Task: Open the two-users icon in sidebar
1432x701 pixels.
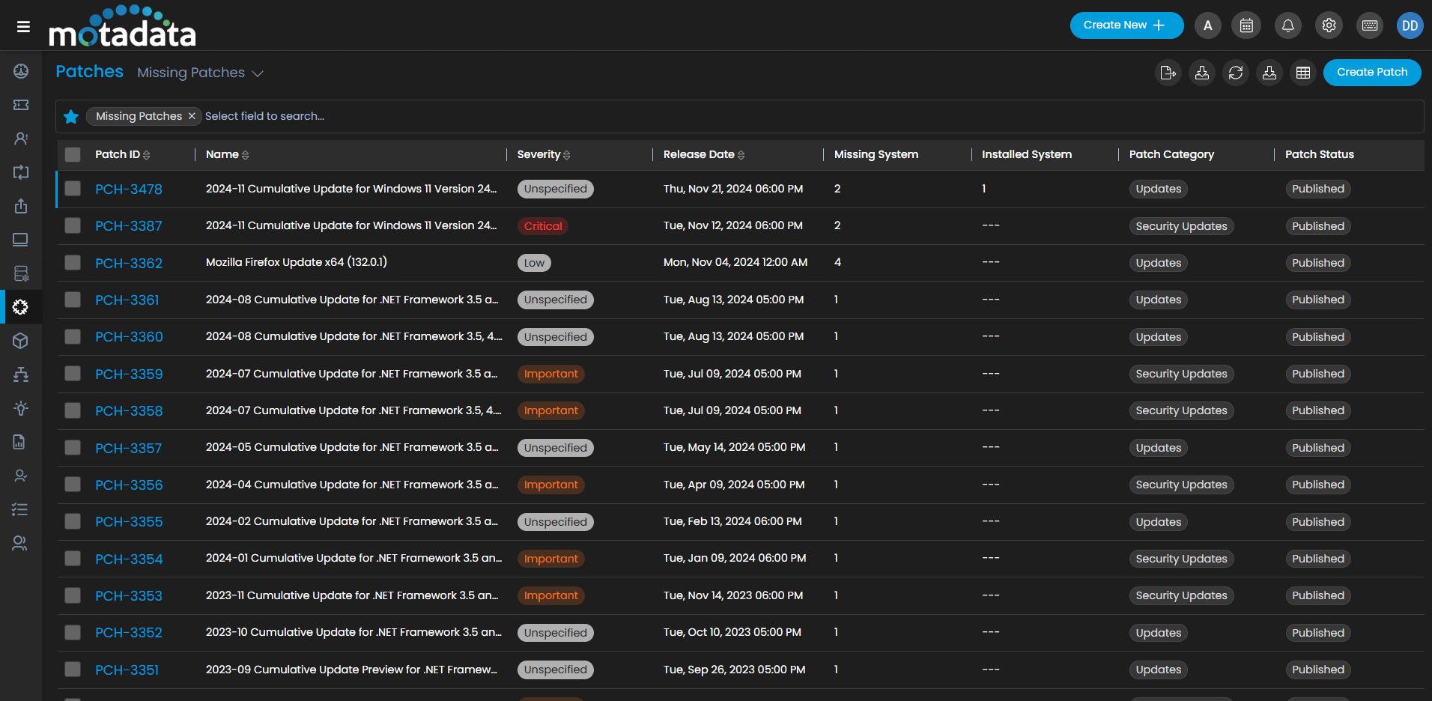Action: point(21,543)
